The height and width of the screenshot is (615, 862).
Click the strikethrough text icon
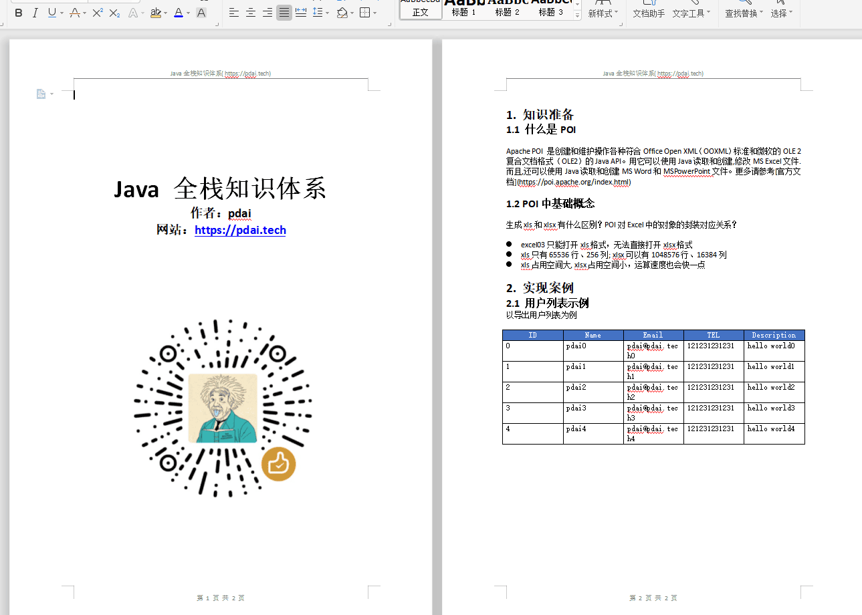click(x=74, y=13)
